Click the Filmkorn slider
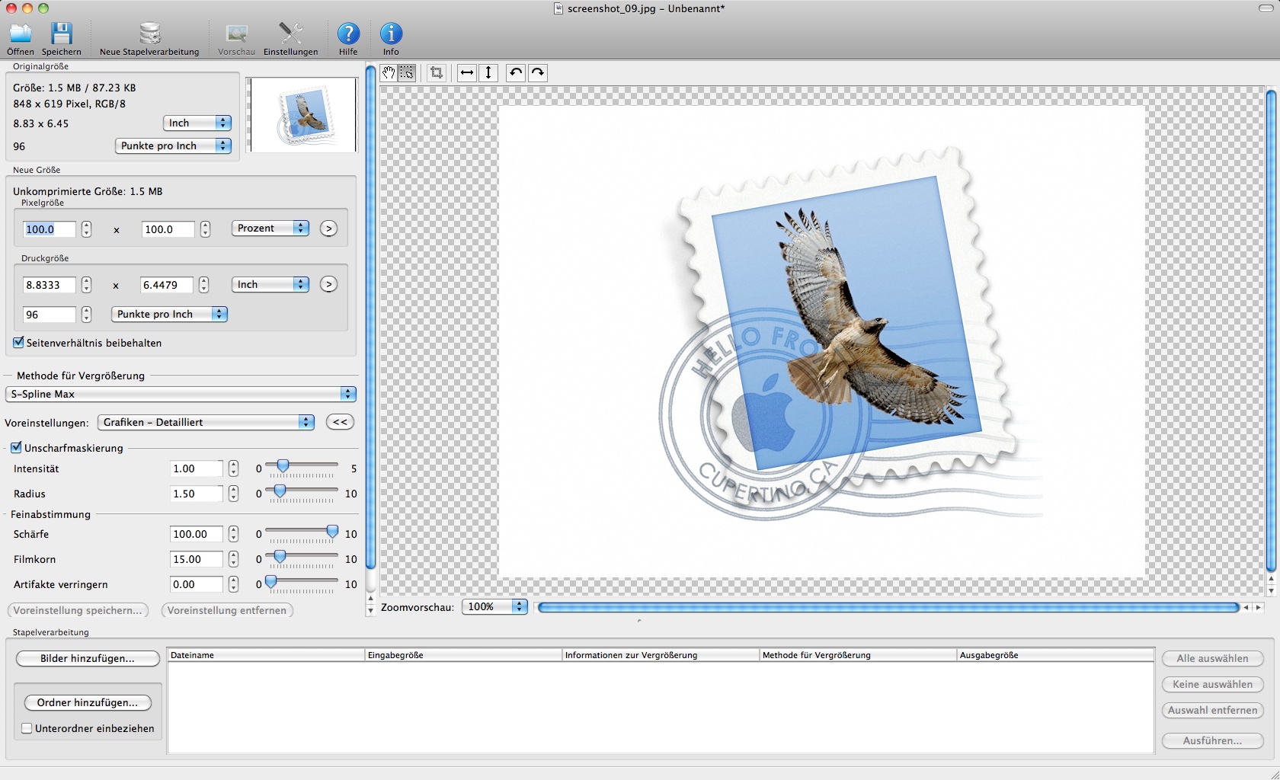 pyautogui.click(x=302, y=558)
